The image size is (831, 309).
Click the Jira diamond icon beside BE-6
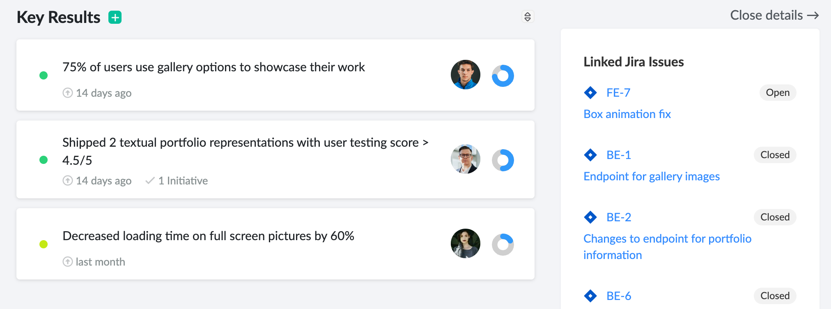tap(590, 296)
